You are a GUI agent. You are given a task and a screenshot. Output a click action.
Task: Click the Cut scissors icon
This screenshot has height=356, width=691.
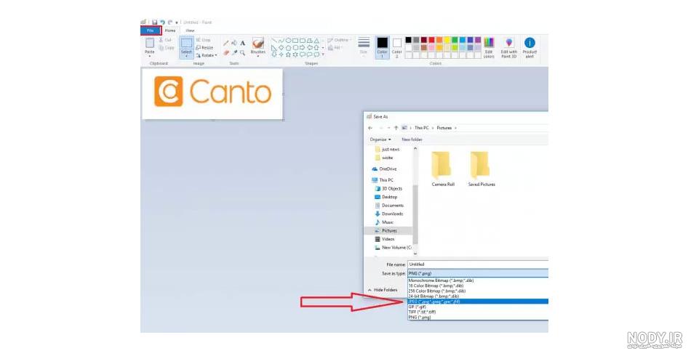tap(161, 40)
